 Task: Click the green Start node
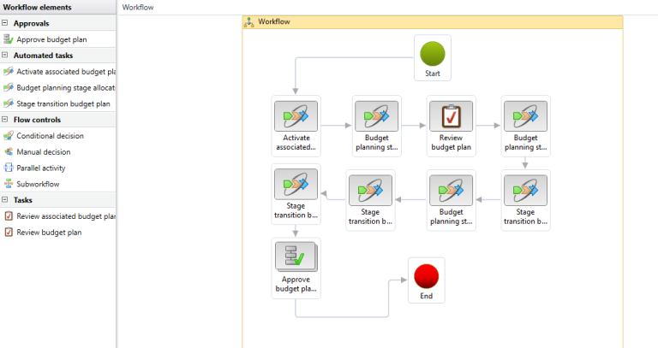point(433,55)
